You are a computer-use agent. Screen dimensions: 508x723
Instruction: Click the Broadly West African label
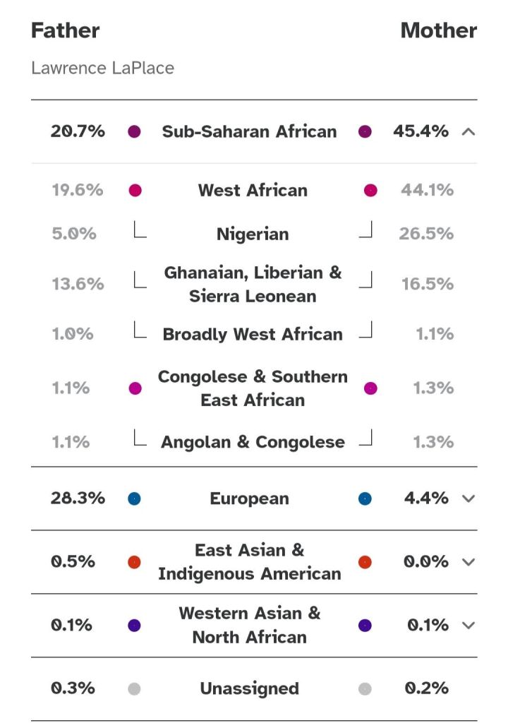[253, 335]
